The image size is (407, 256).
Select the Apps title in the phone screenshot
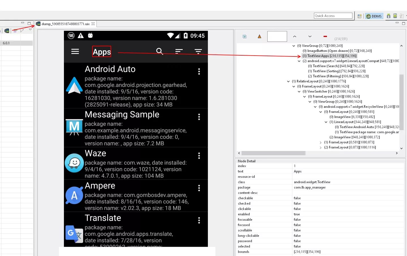[102, 52]
